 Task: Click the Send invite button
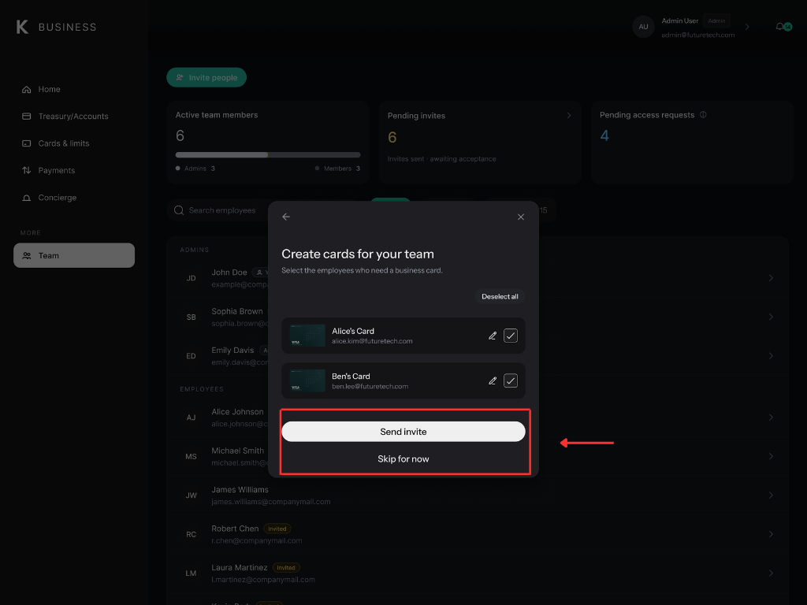pos(403,432)
